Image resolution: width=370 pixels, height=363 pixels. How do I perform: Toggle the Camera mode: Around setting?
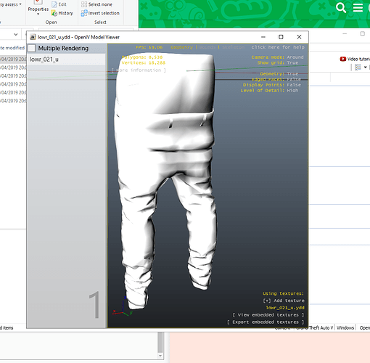tap(277, 57)
